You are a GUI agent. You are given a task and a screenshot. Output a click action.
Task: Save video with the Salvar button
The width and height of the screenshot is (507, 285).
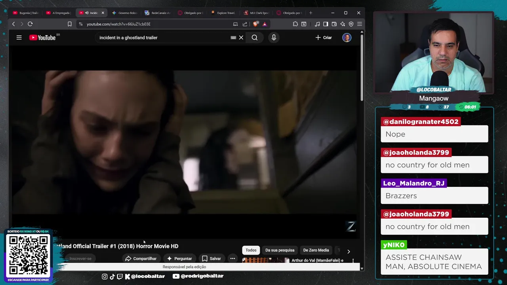tap(212, 258)
